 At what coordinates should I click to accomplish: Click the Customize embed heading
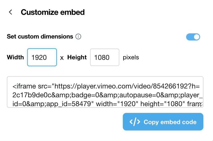click(x=53, y=12)
